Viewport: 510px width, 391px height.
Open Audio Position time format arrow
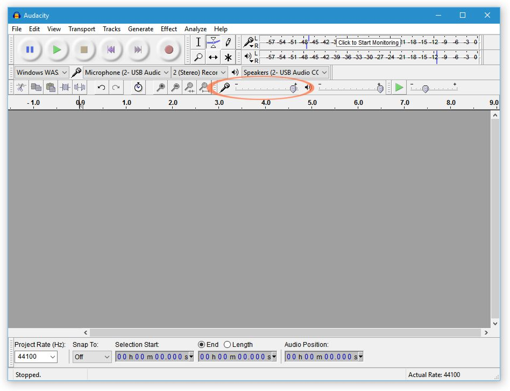tap(360, 357)
